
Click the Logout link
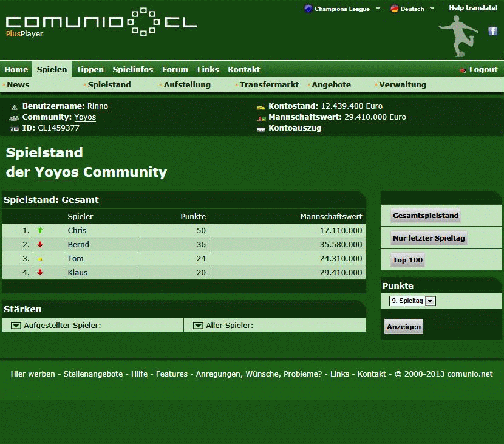point(483,70)
